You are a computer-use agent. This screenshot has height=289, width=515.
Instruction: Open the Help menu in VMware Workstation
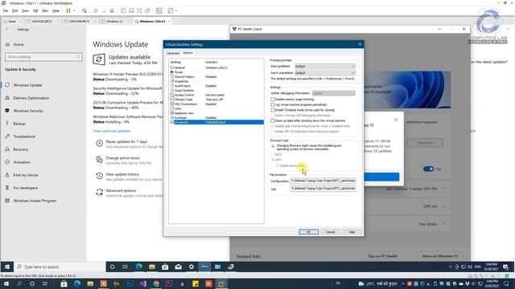coord(56,10)
